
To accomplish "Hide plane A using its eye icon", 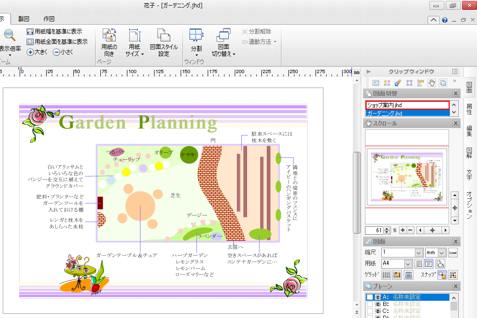I will tap(378, 297).
